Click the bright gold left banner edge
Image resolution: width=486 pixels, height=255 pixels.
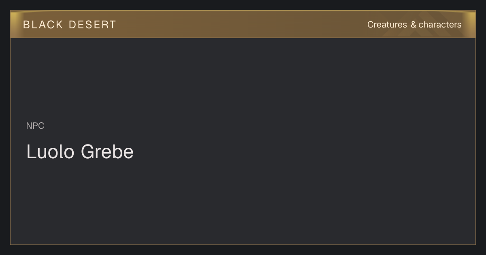point(15,24)
